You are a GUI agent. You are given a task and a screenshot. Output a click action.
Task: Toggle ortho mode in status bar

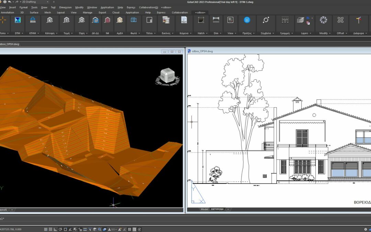[x=55, y=229]
